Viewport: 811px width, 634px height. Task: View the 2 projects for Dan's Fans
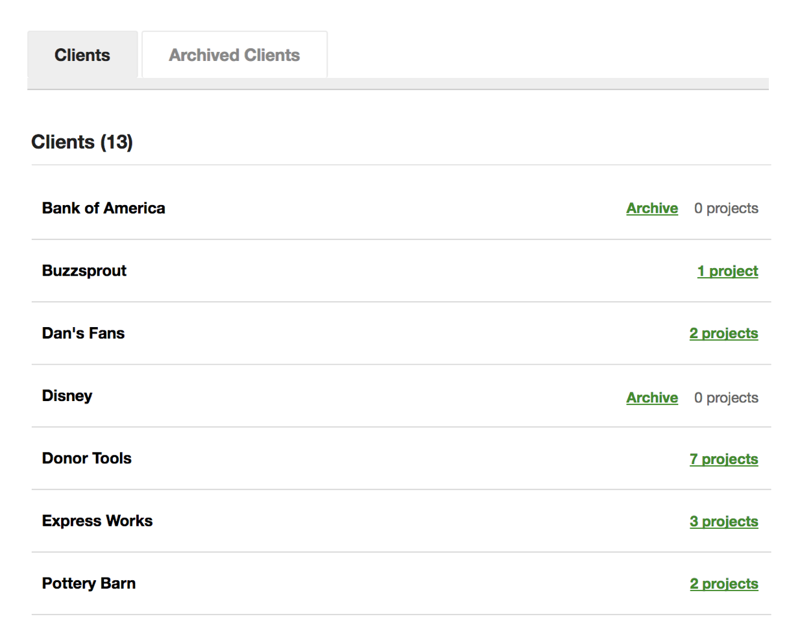click(723, 333)
